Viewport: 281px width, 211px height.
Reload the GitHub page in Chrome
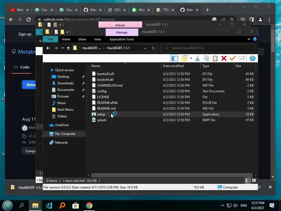tap(29, 20)
